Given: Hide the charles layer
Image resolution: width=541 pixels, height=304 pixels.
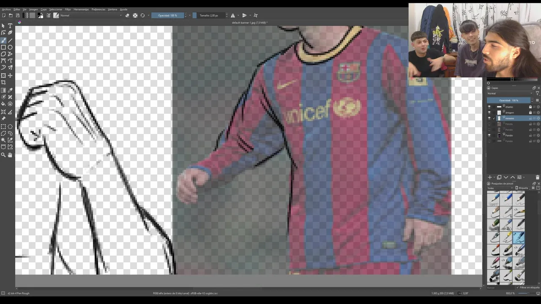Looking at the screenshot, I should coord(489,107).
